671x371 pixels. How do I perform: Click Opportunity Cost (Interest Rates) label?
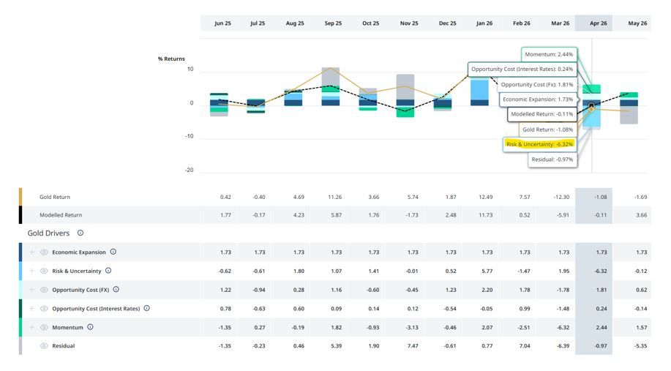pyautogui.click(x=96, y=309)
